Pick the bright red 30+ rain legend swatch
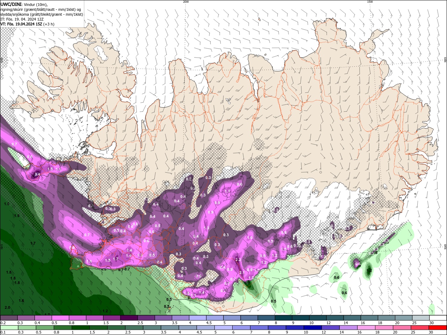This screenshot has height=335, width=447. [x=438, y=328]
